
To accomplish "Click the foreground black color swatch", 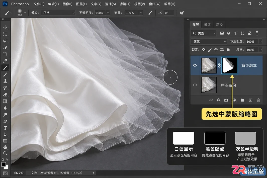I will click(x=3, y=164).
